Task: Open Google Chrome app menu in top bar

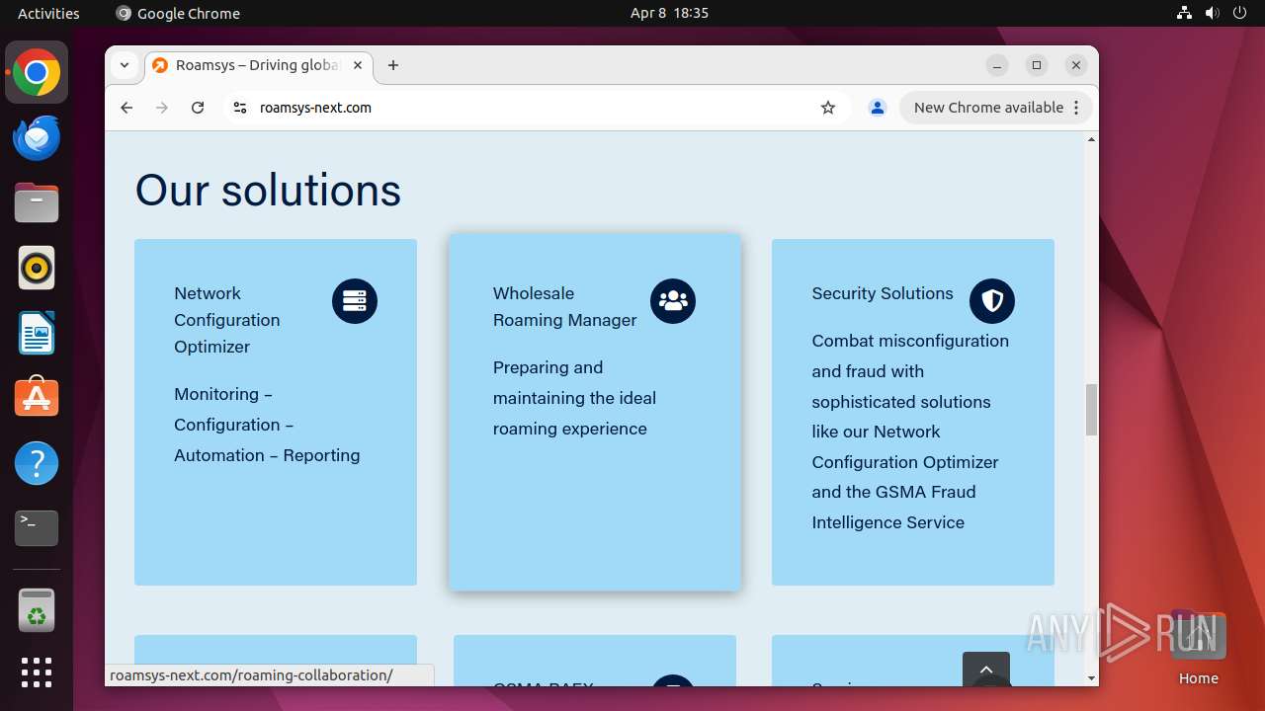Action: click(178, 13)
